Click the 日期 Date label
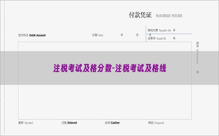 tap(98, 35)
